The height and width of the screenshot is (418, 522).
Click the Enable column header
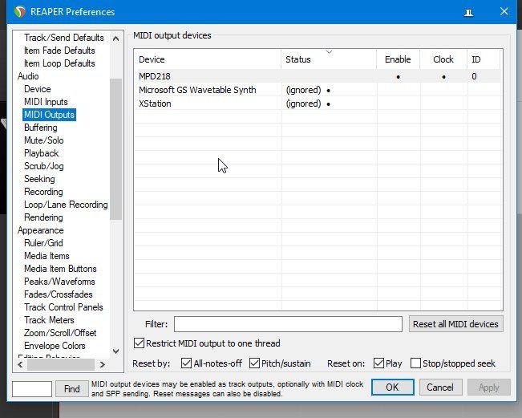tap(398, 59)
